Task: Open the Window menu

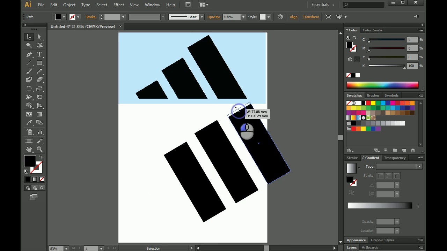Action: (x=153, y=5)
